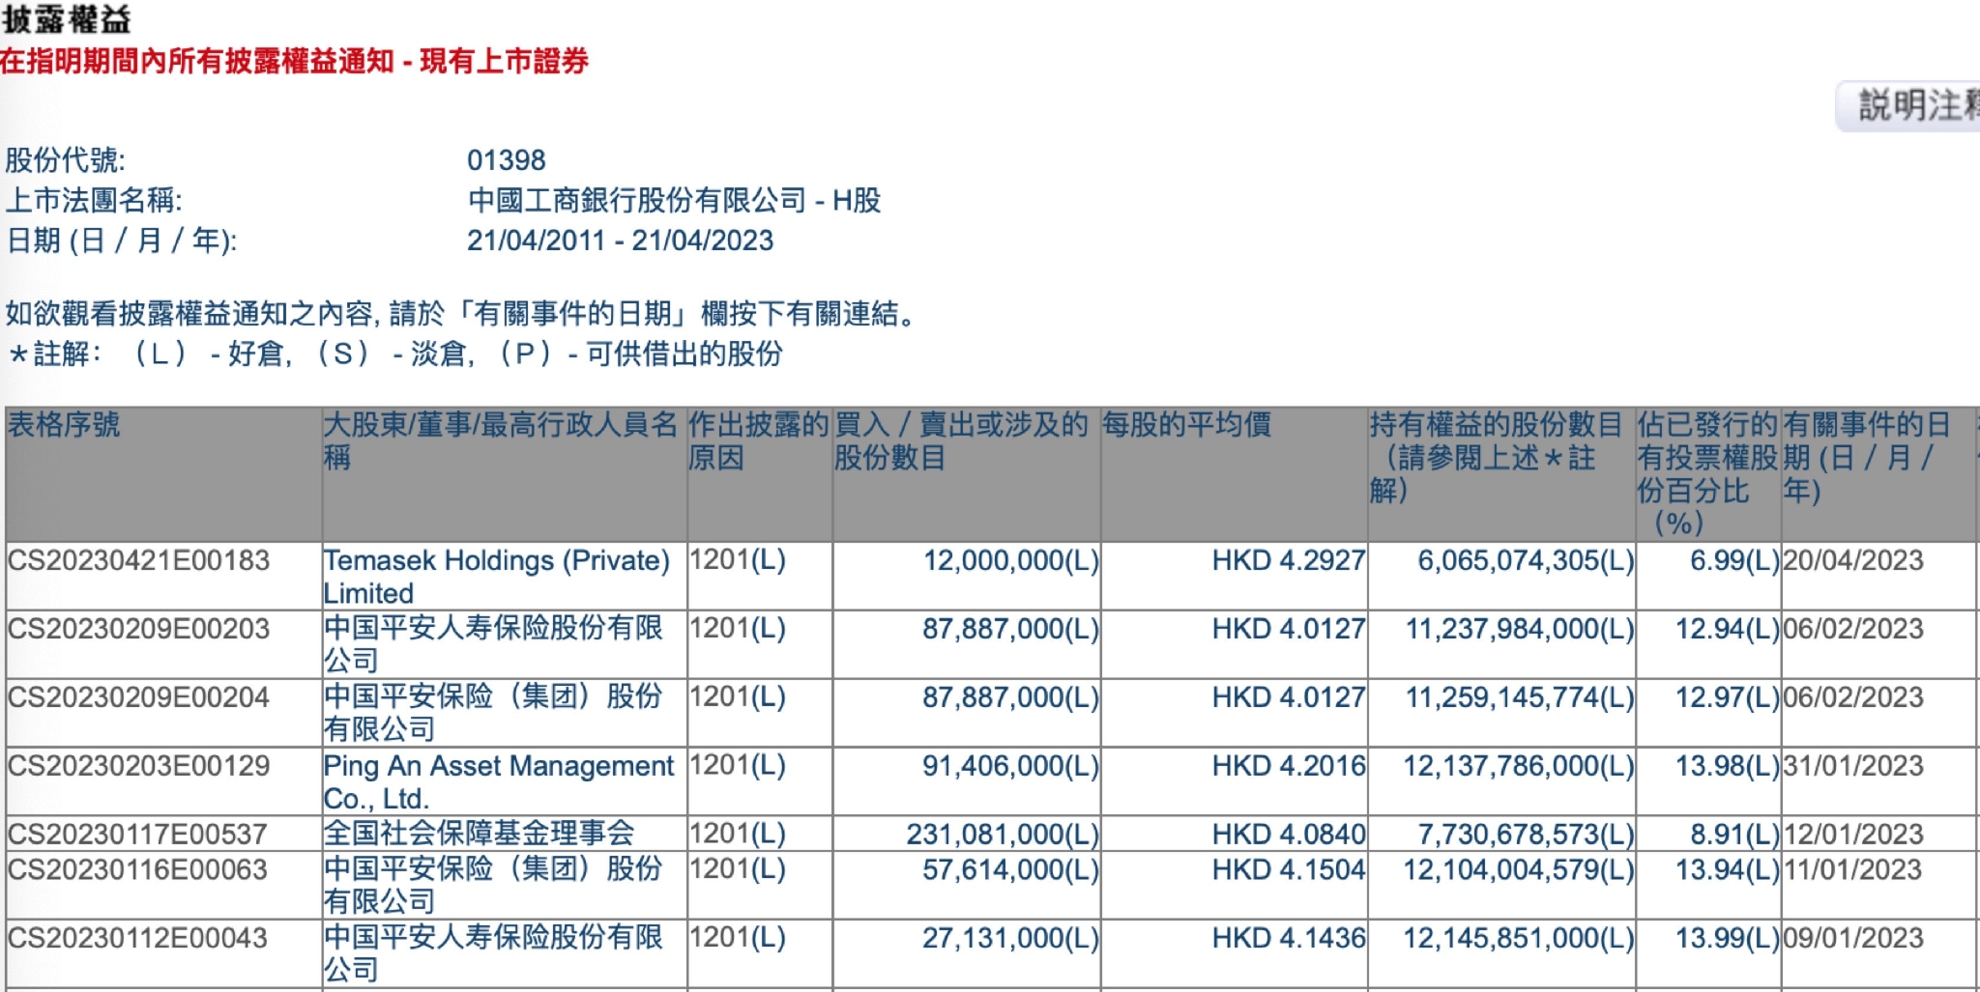Click 中国平安人寿保险股份有限公司 in row CS20230209E00203

pyautogui.click(x=493, y=644)
